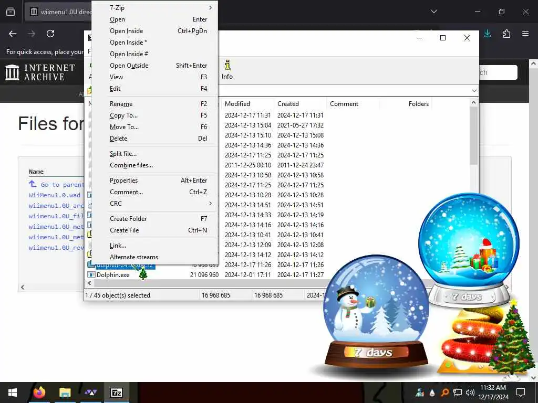
Task: Choose Edit from context menu
Action: 155,89
